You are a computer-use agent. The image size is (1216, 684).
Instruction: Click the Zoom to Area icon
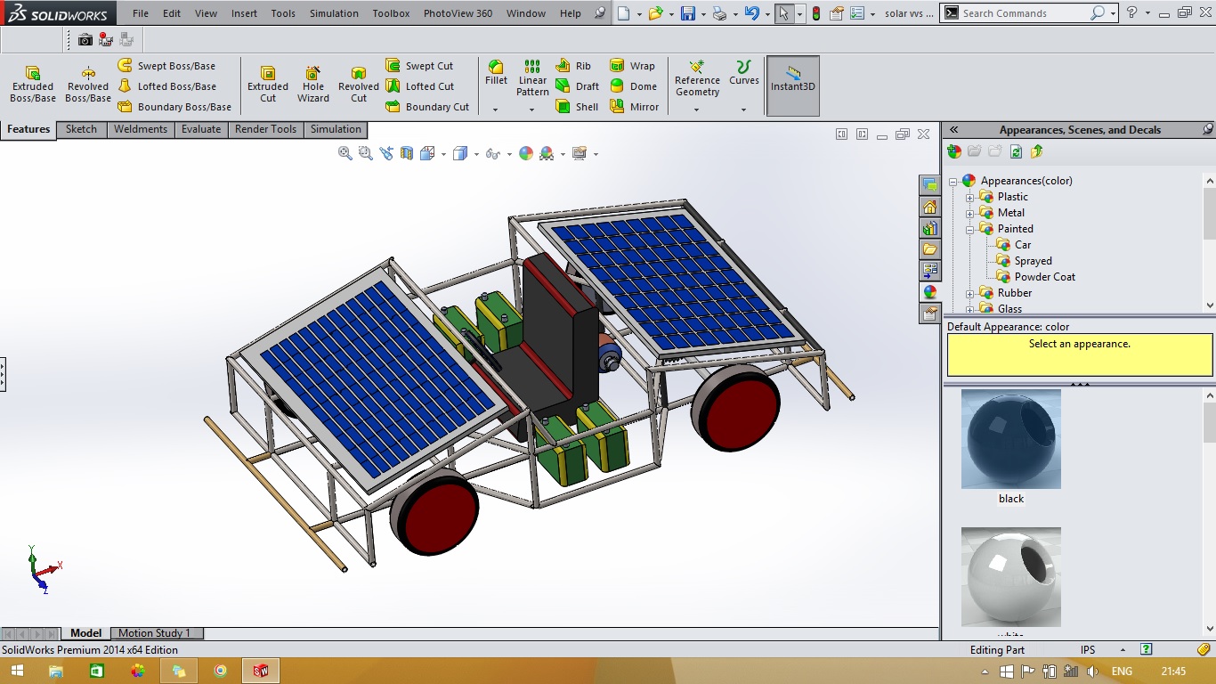pyautogui.click(x=366, y=153)
